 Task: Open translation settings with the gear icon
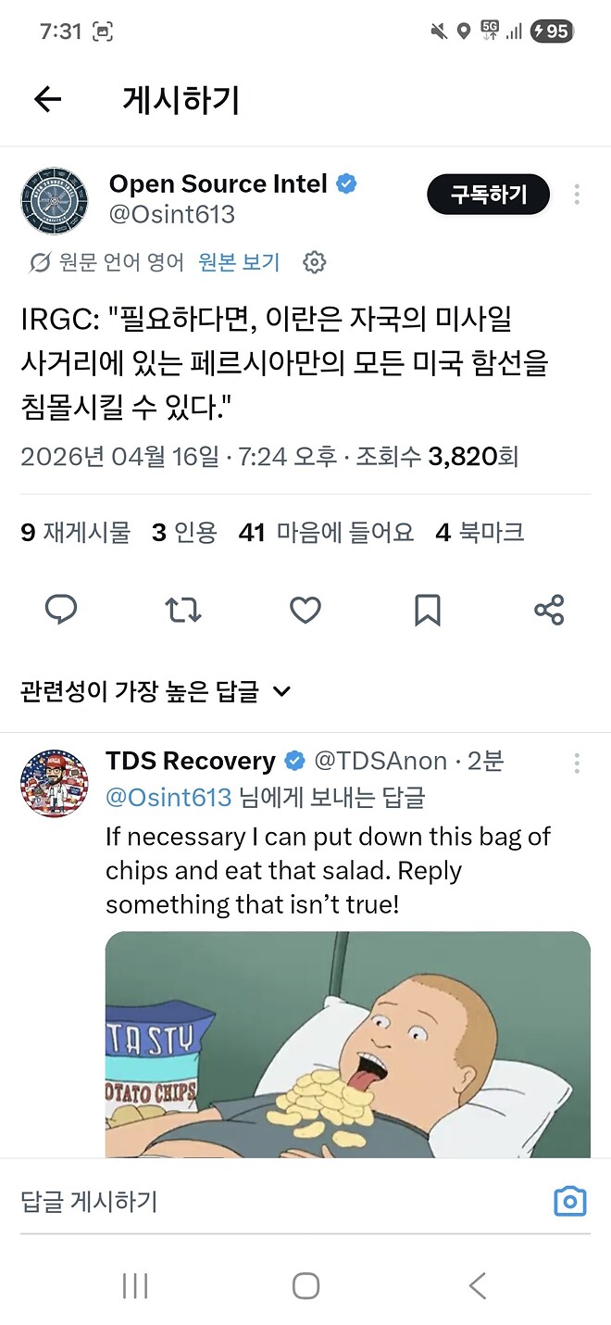(315, 262)
